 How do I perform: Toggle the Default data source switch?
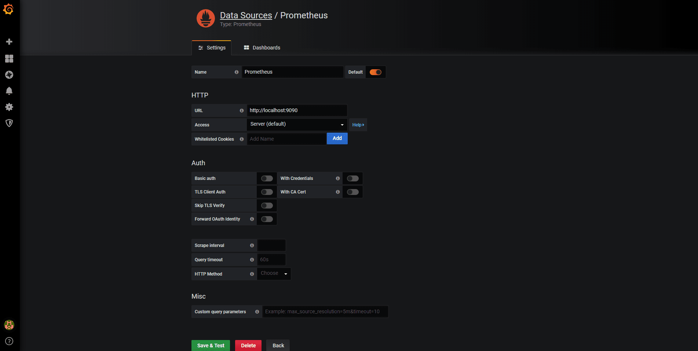[x=376, y=72]
